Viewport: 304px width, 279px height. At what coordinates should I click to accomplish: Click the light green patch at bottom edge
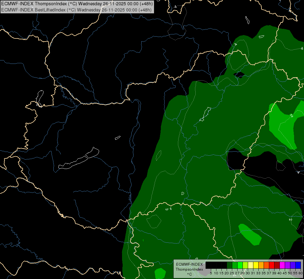click(160, 273)
